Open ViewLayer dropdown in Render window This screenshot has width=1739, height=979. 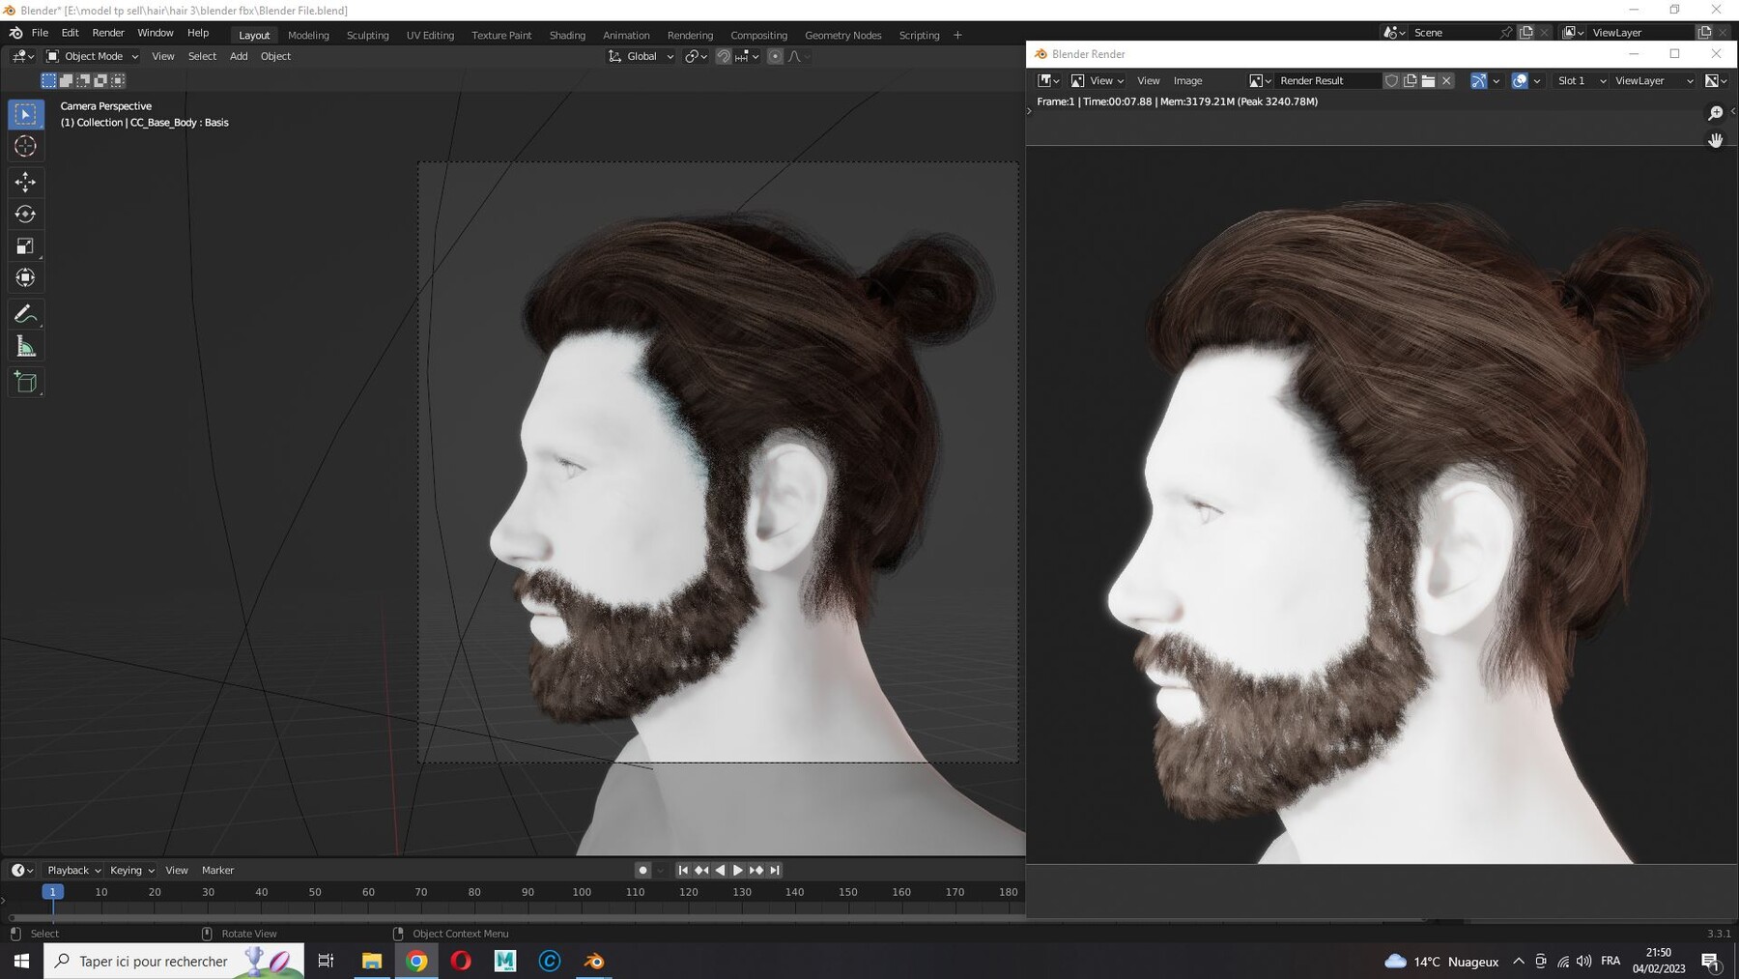[1653, 81]
